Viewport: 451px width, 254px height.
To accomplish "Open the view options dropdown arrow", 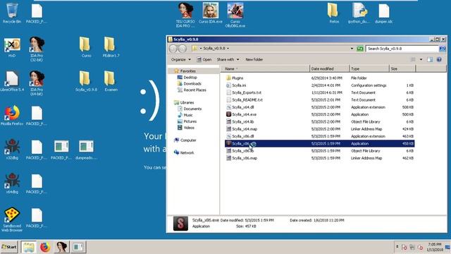I will click(x=421, y=59).
